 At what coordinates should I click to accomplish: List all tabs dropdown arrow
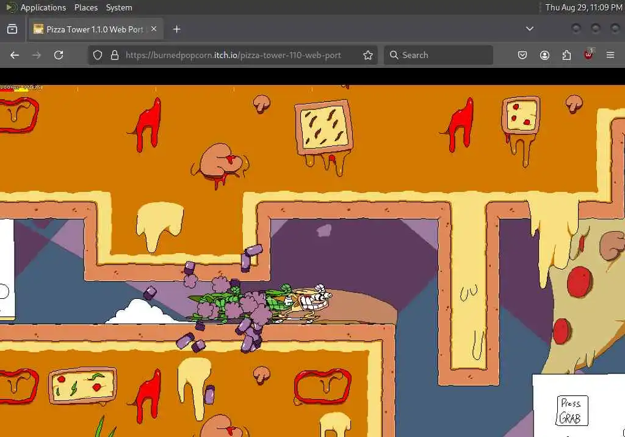530,29
